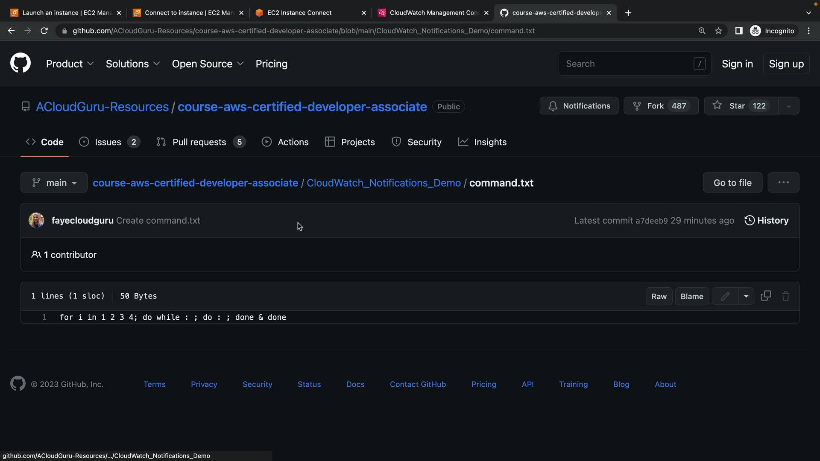This screenshot has width=820, height=461.
Task: Copy raw file contents icon
Action: [766, 296]
